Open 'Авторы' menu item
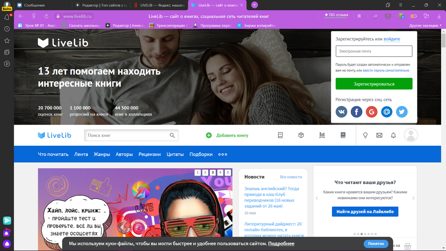Viewport: 446px width, 251px height. (124, 154)
